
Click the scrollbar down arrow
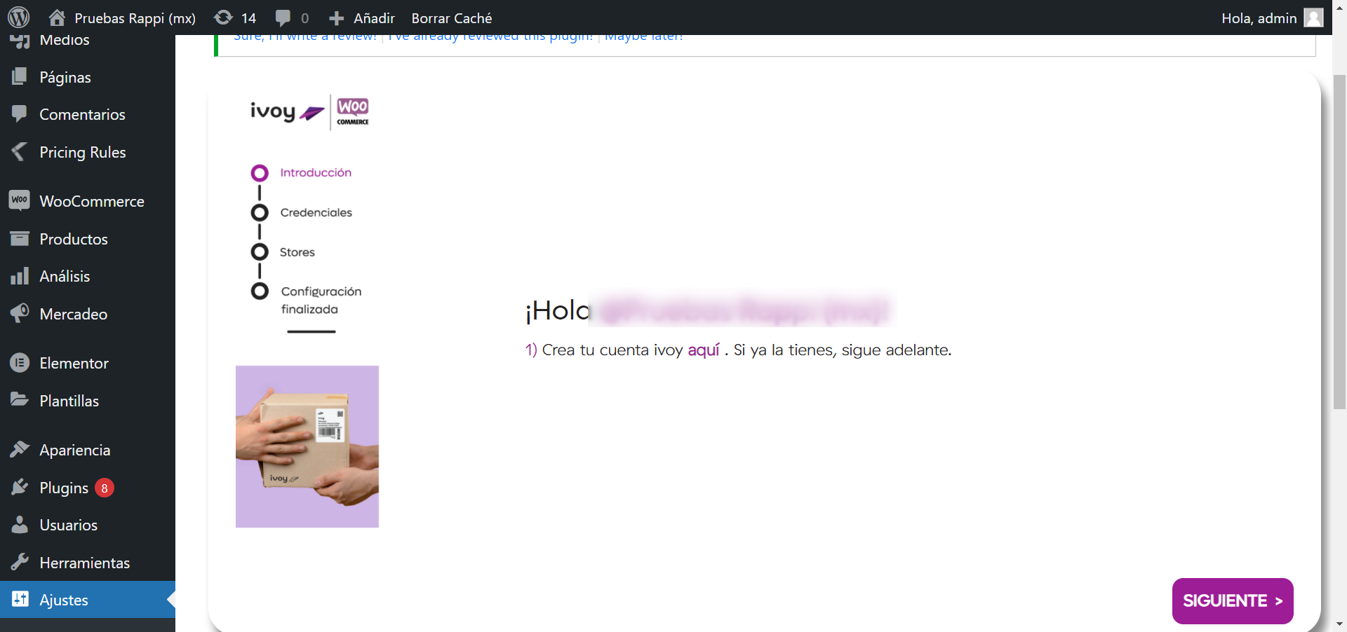click(1339, 624)
